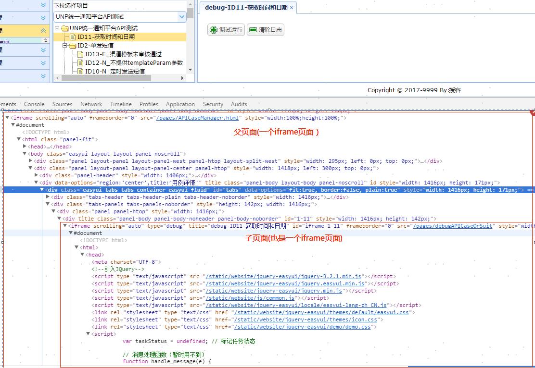Click the green plus 调试运行 icon
Screen dimensions: 535x368
(x=213, y=30)
